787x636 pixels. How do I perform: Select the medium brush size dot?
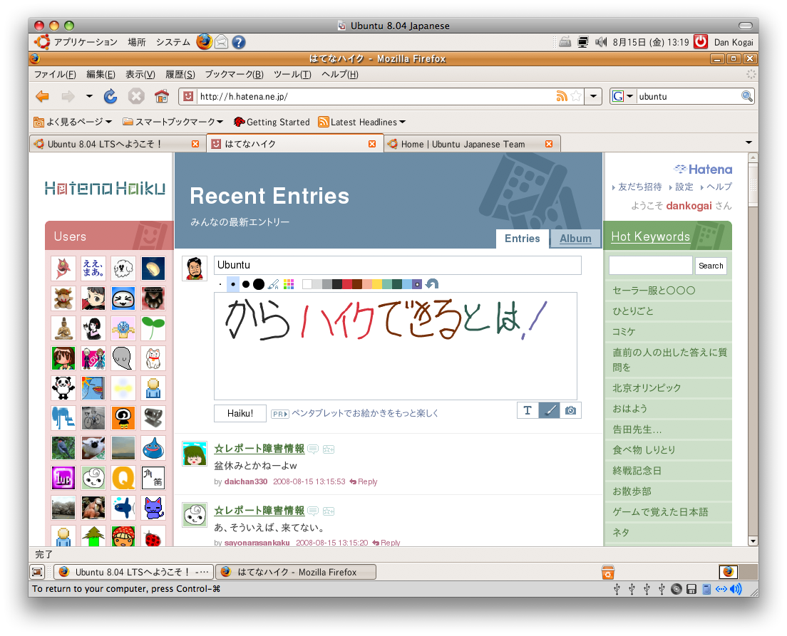pyautogui.click(x=246, y=284)
